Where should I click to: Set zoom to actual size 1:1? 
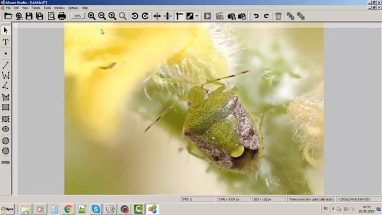click(112, 16)
